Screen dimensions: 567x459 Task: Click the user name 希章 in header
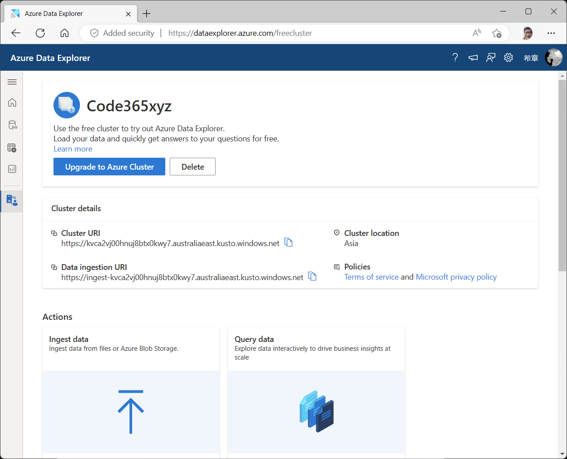531,58
